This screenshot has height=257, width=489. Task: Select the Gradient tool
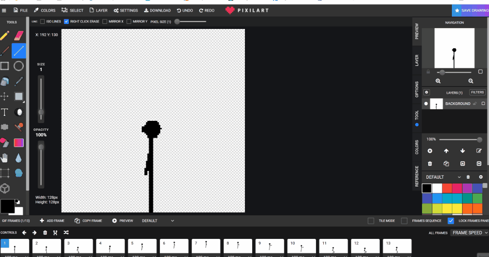19,143
